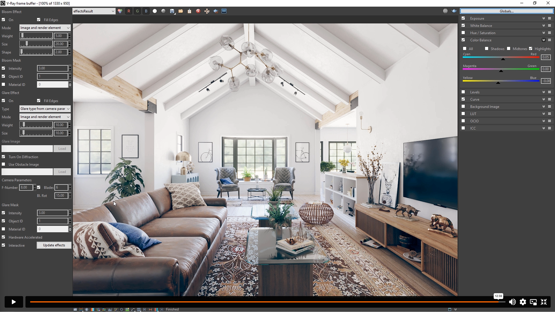This screenshot has width=555, height=312.
Task: Enable Bloom Mask Material ID checkbox
Action: 3,84
